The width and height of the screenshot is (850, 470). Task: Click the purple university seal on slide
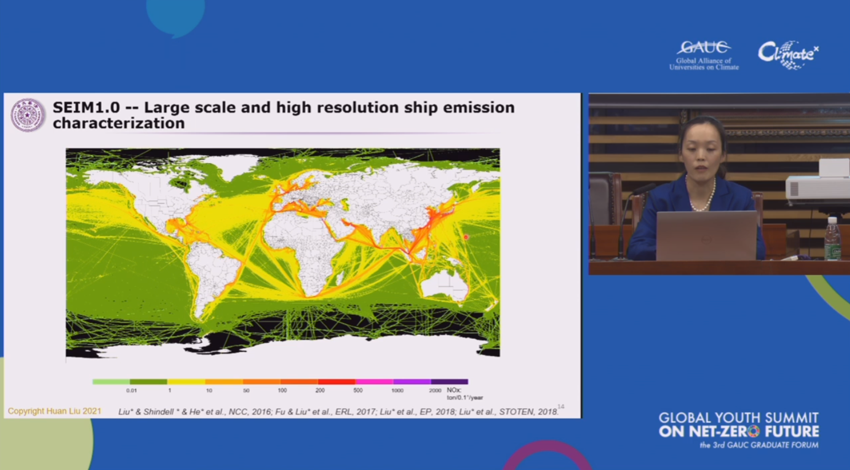pos(27,115)
